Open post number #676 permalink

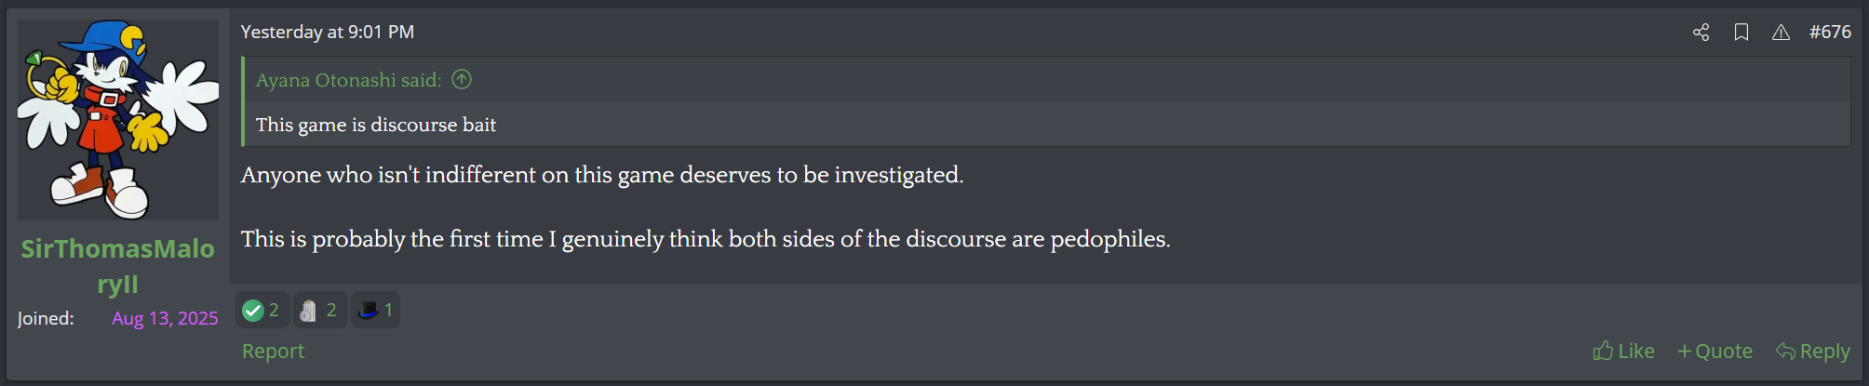tap(1829, 33)
